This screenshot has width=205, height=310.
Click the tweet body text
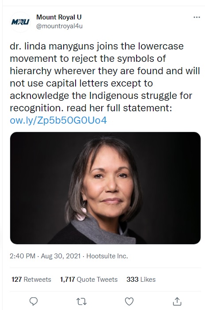coord(105,77)
